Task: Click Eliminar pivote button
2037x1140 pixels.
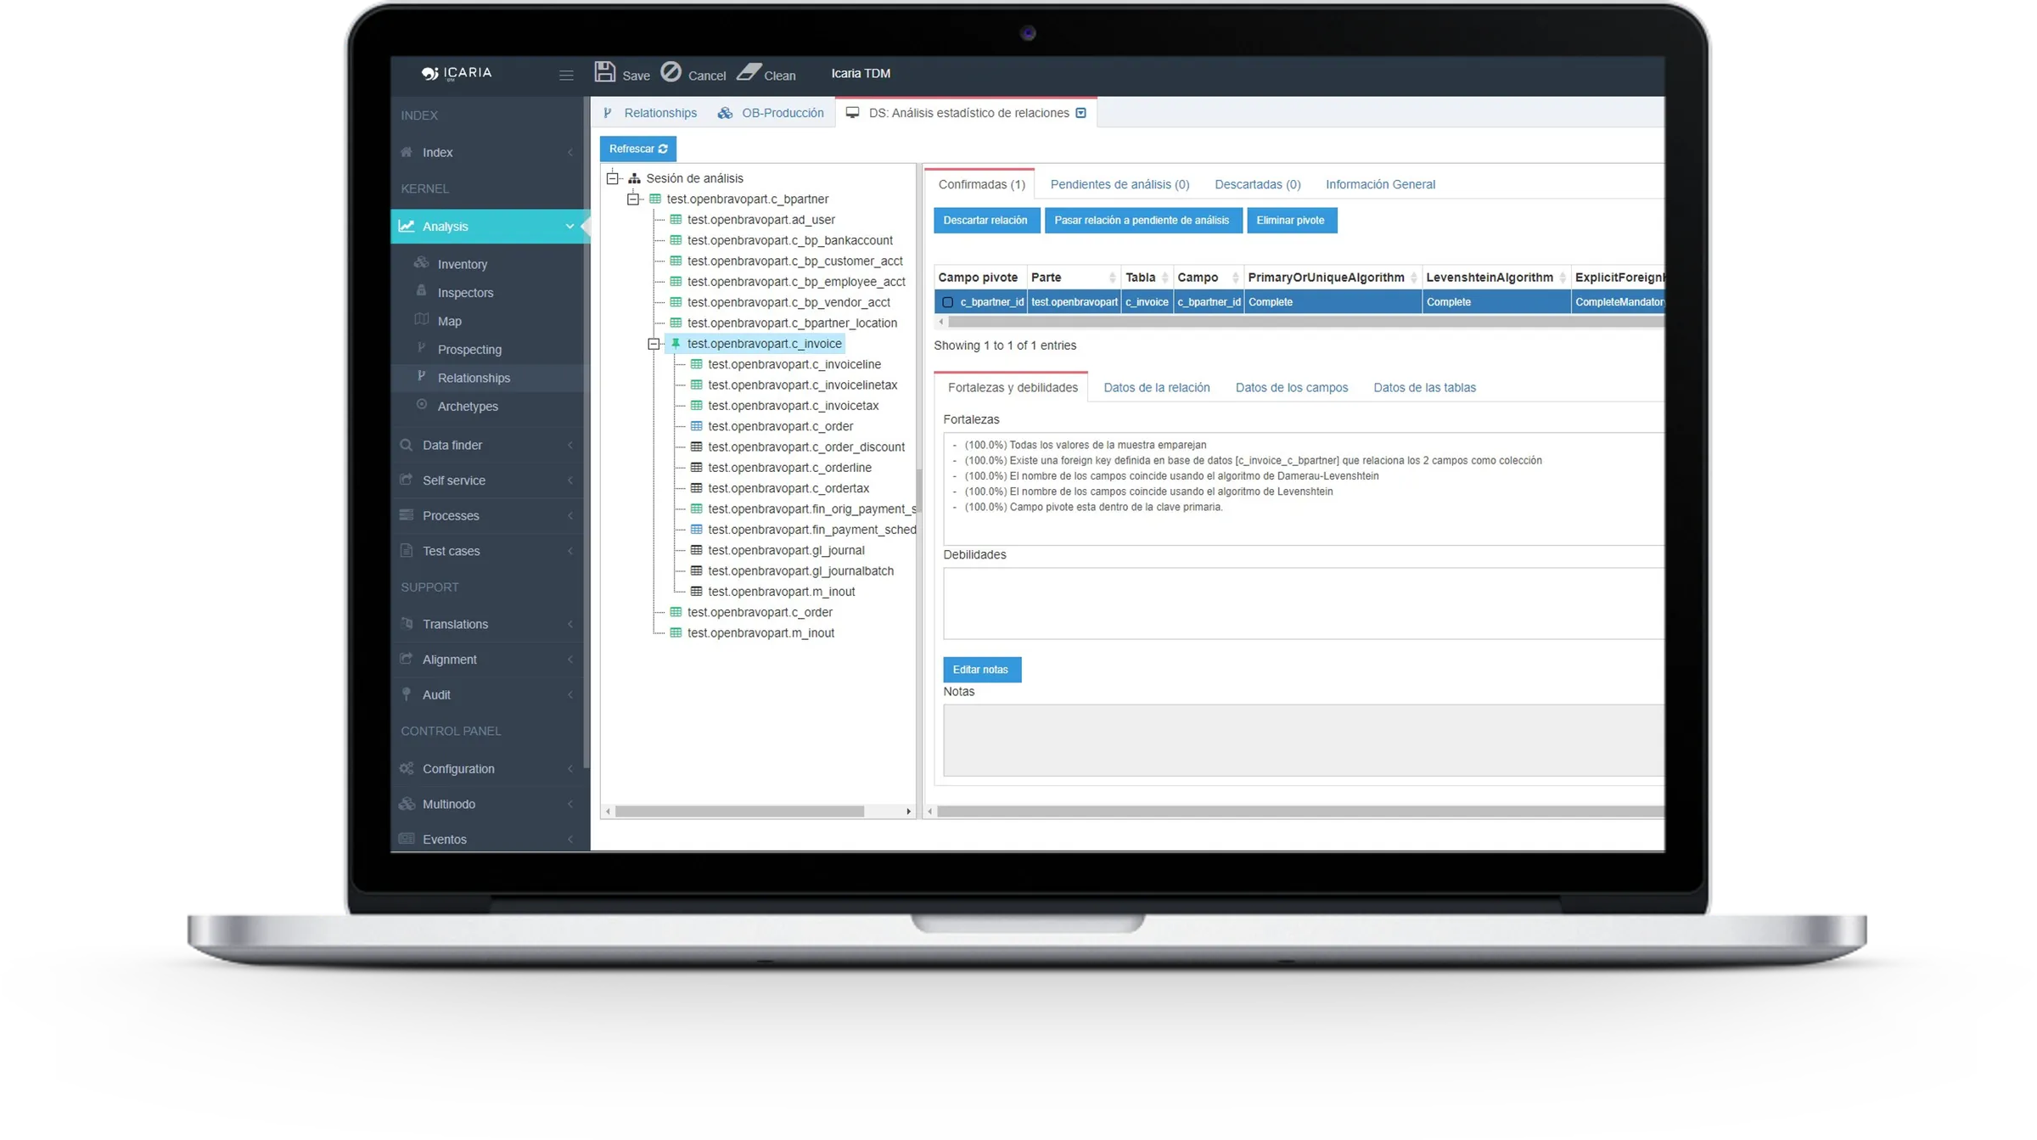Action: point(1290,221)
